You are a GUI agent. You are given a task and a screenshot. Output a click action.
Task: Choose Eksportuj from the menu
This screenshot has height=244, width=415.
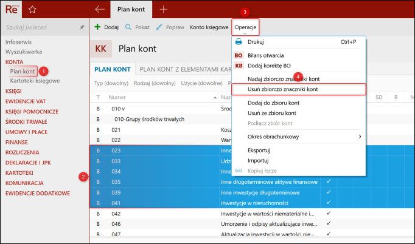pyautogui.click(x=299, y=151)
